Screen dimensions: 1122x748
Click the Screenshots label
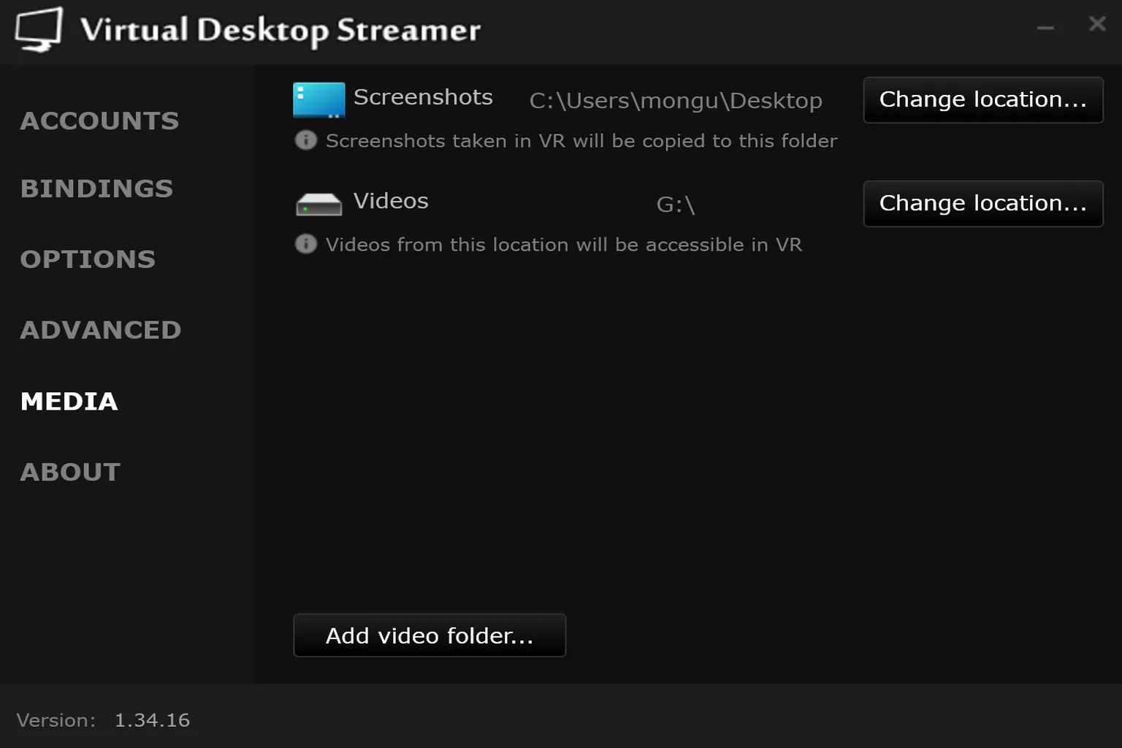(x=423, y=97)
